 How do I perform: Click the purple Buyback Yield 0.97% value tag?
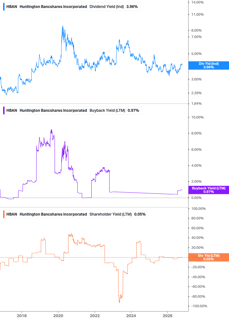(x=209, y=190)
